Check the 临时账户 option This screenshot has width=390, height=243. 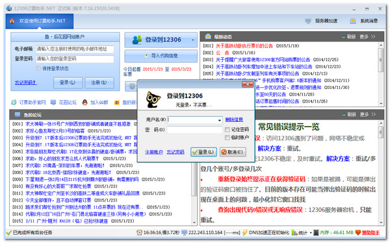227,138
